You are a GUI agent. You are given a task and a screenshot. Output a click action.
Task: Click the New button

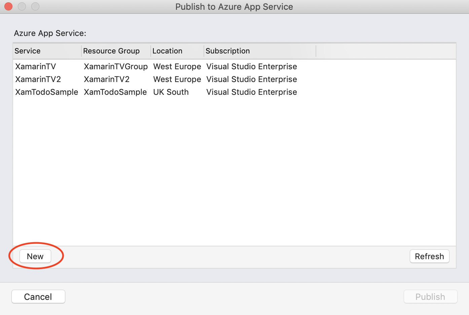[x=35, y=256]
